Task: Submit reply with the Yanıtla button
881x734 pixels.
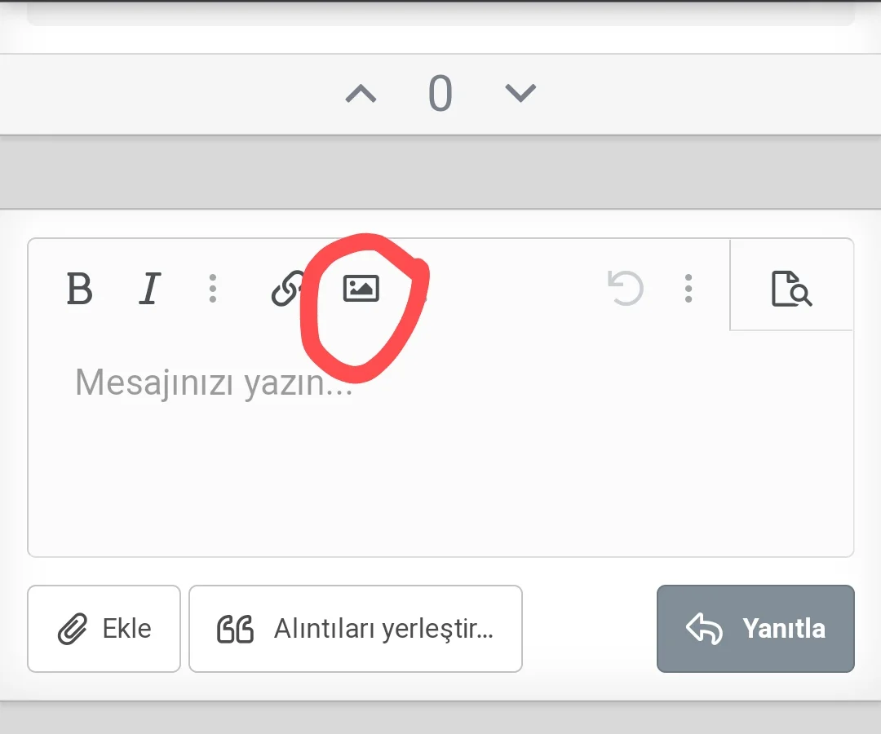Action: click(755, 629)
